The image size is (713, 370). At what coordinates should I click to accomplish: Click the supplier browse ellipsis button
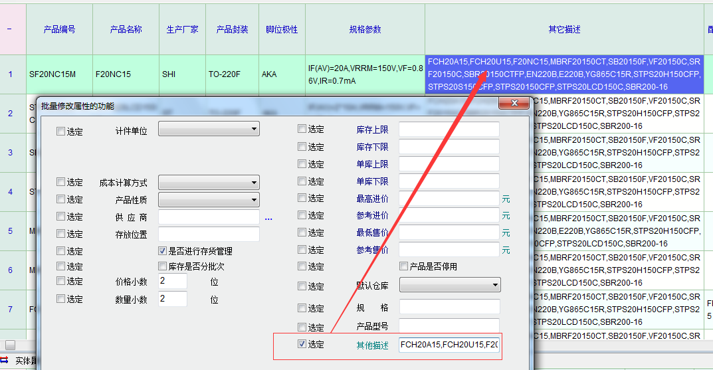point(268,217)
